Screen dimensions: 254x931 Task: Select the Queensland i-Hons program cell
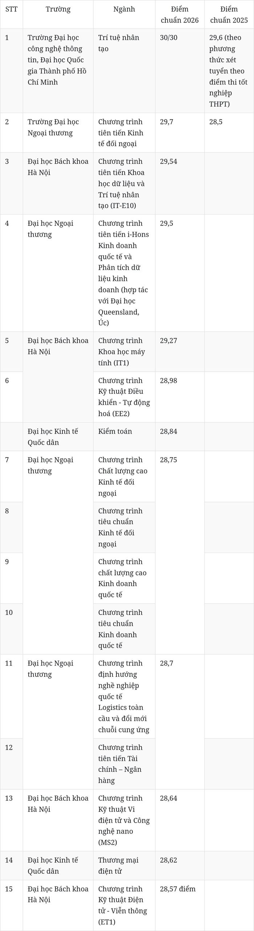pos(124,273)
